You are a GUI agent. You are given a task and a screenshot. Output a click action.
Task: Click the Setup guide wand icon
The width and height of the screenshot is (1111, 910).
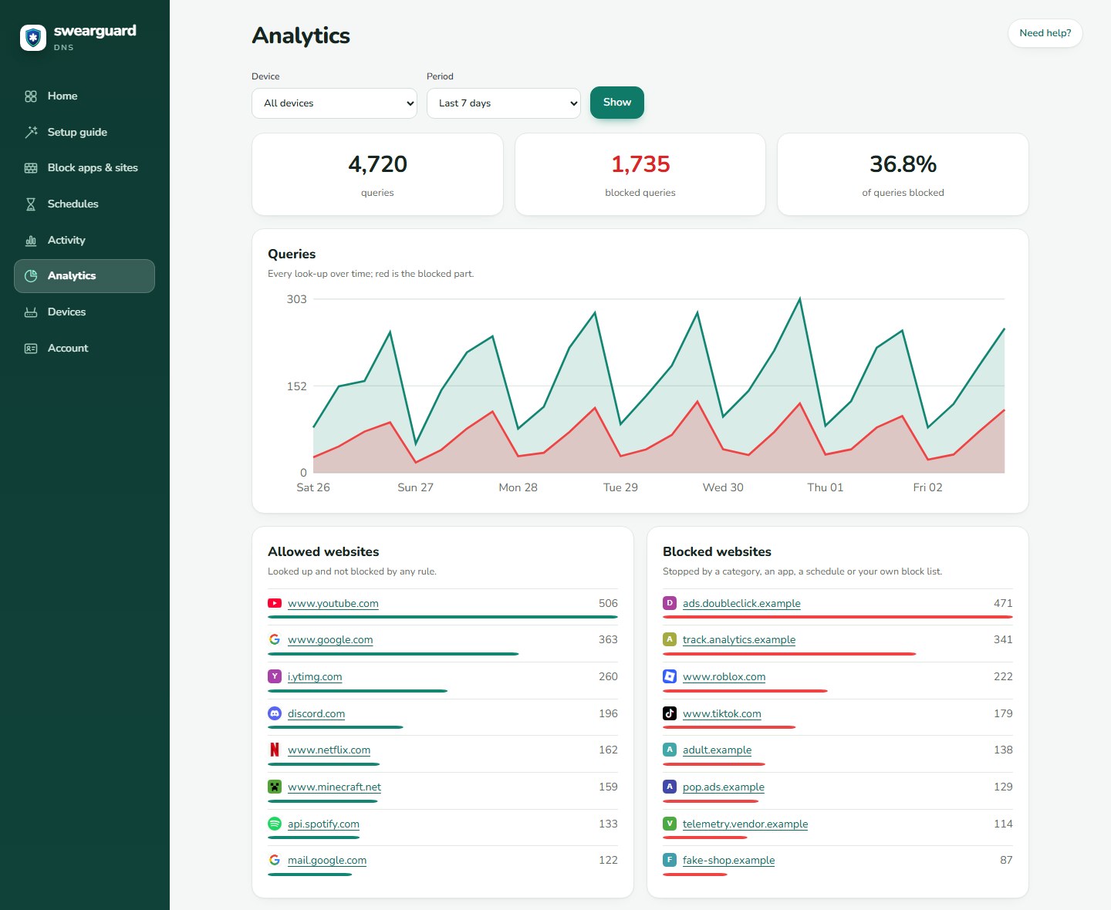tap(31, 132)
